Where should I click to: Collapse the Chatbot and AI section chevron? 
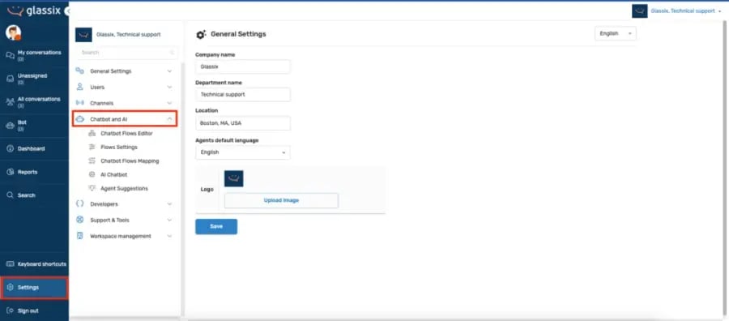click(169, 119)
